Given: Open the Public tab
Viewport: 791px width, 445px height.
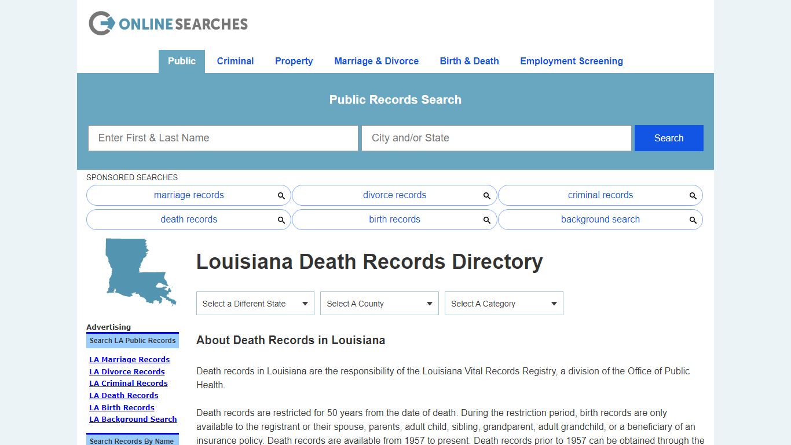Looking at the screenshot, I should pyautogui.click(x=182, y=61).
